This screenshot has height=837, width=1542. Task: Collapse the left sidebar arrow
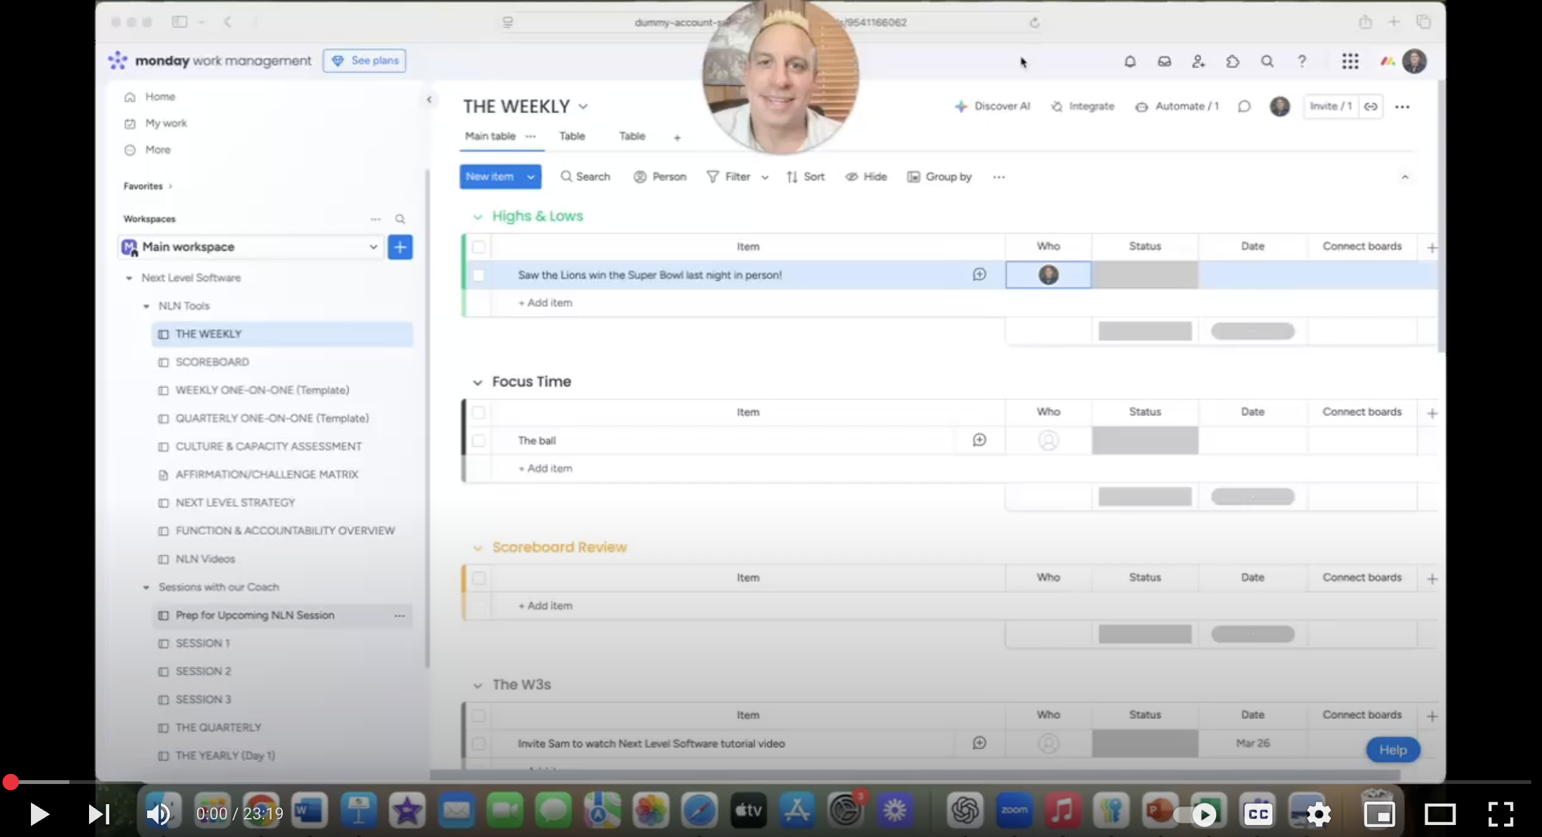429,99
